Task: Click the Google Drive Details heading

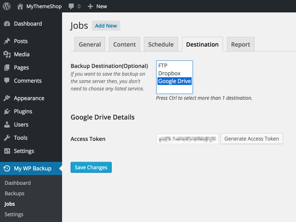Action: click(x=102, y=117)
